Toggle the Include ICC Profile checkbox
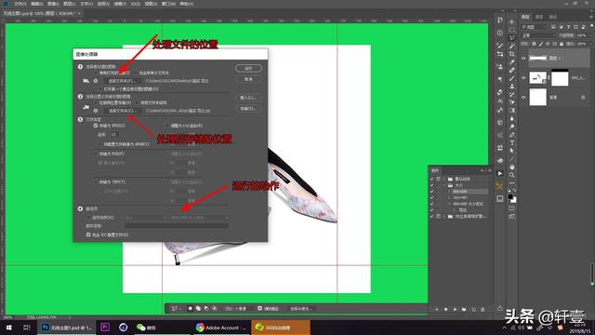 (x=88, y=234)
